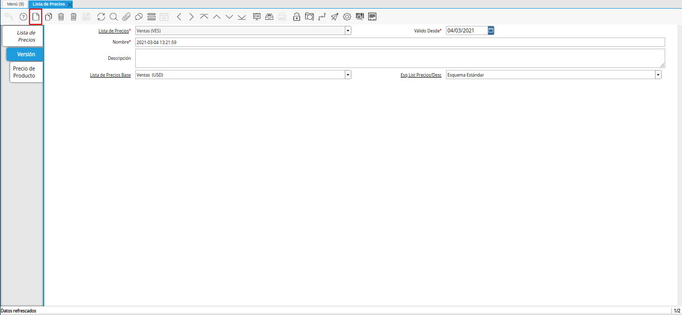The image size is (682, 315).
Task: Click the Lista de Precios Base label link
Action: [x=110, y=75]
